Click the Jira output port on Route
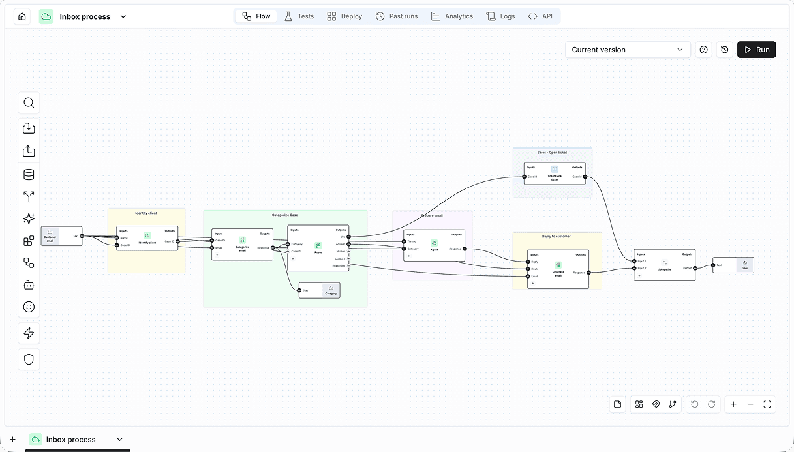Screen dimensions: 794x452 (349, 237)
